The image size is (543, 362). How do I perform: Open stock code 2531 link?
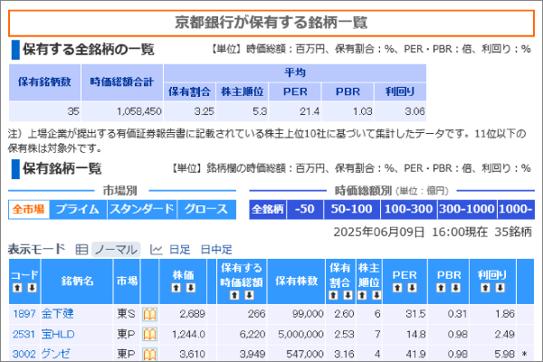[x=24, y=334]
